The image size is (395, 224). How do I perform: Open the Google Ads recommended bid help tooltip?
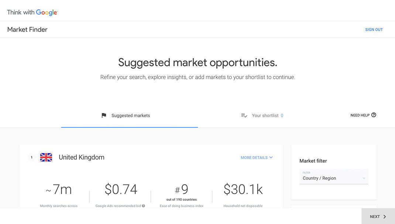coord(143,206)
